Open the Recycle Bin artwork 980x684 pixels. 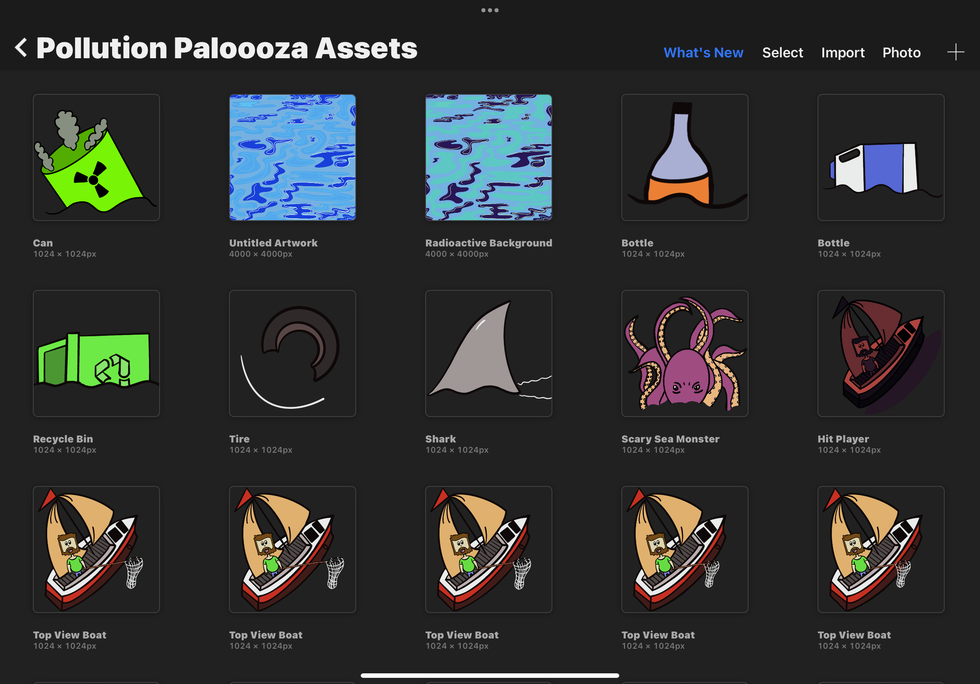(96, 353)
